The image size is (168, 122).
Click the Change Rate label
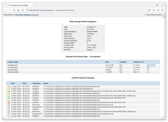[x=69, y=45]
